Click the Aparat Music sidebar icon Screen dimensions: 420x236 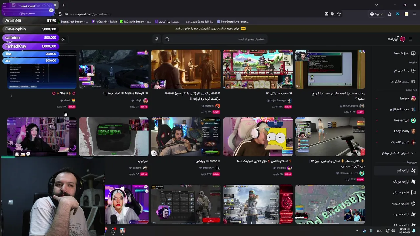[x=413, y=182]
